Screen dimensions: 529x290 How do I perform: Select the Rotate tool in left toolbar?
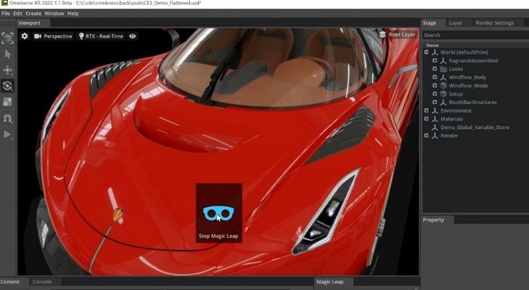(x=8, y=86)
